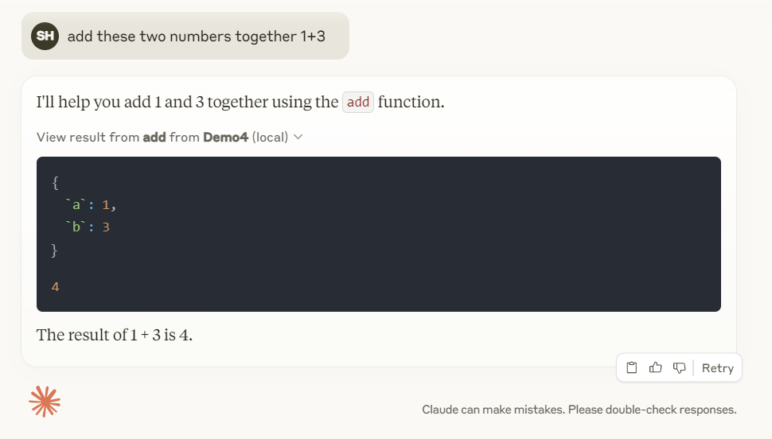Mark the response with thumbs down
This screenshot has width=772, height=439.
point(680,367)
